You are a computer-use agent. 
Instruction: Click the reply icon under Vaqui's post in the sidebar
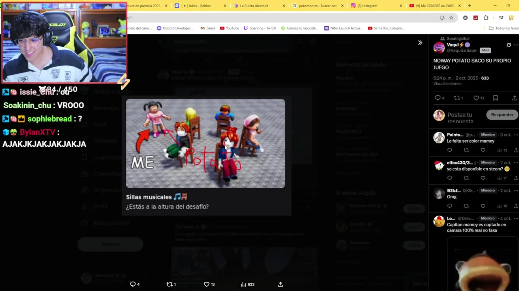(x=438, y=98)
